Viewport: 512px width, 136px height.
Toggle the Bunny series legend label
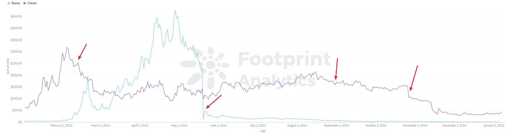tap(16, 3)
